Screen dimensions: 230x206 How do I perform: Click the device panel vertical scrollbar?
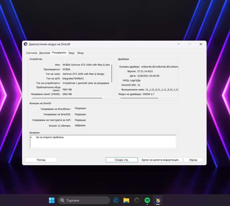tap(112, 73)
